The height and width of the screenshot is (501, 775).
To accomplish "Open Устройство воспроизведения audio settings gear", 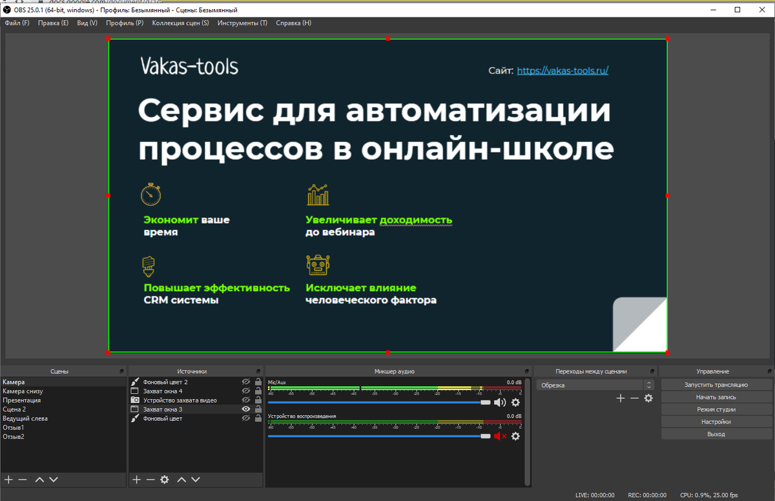I will coord(515,436).
